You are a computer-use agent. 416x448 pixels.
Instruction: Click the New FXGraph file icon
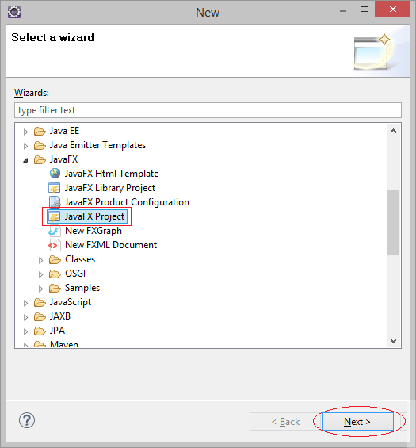(54, 231)
